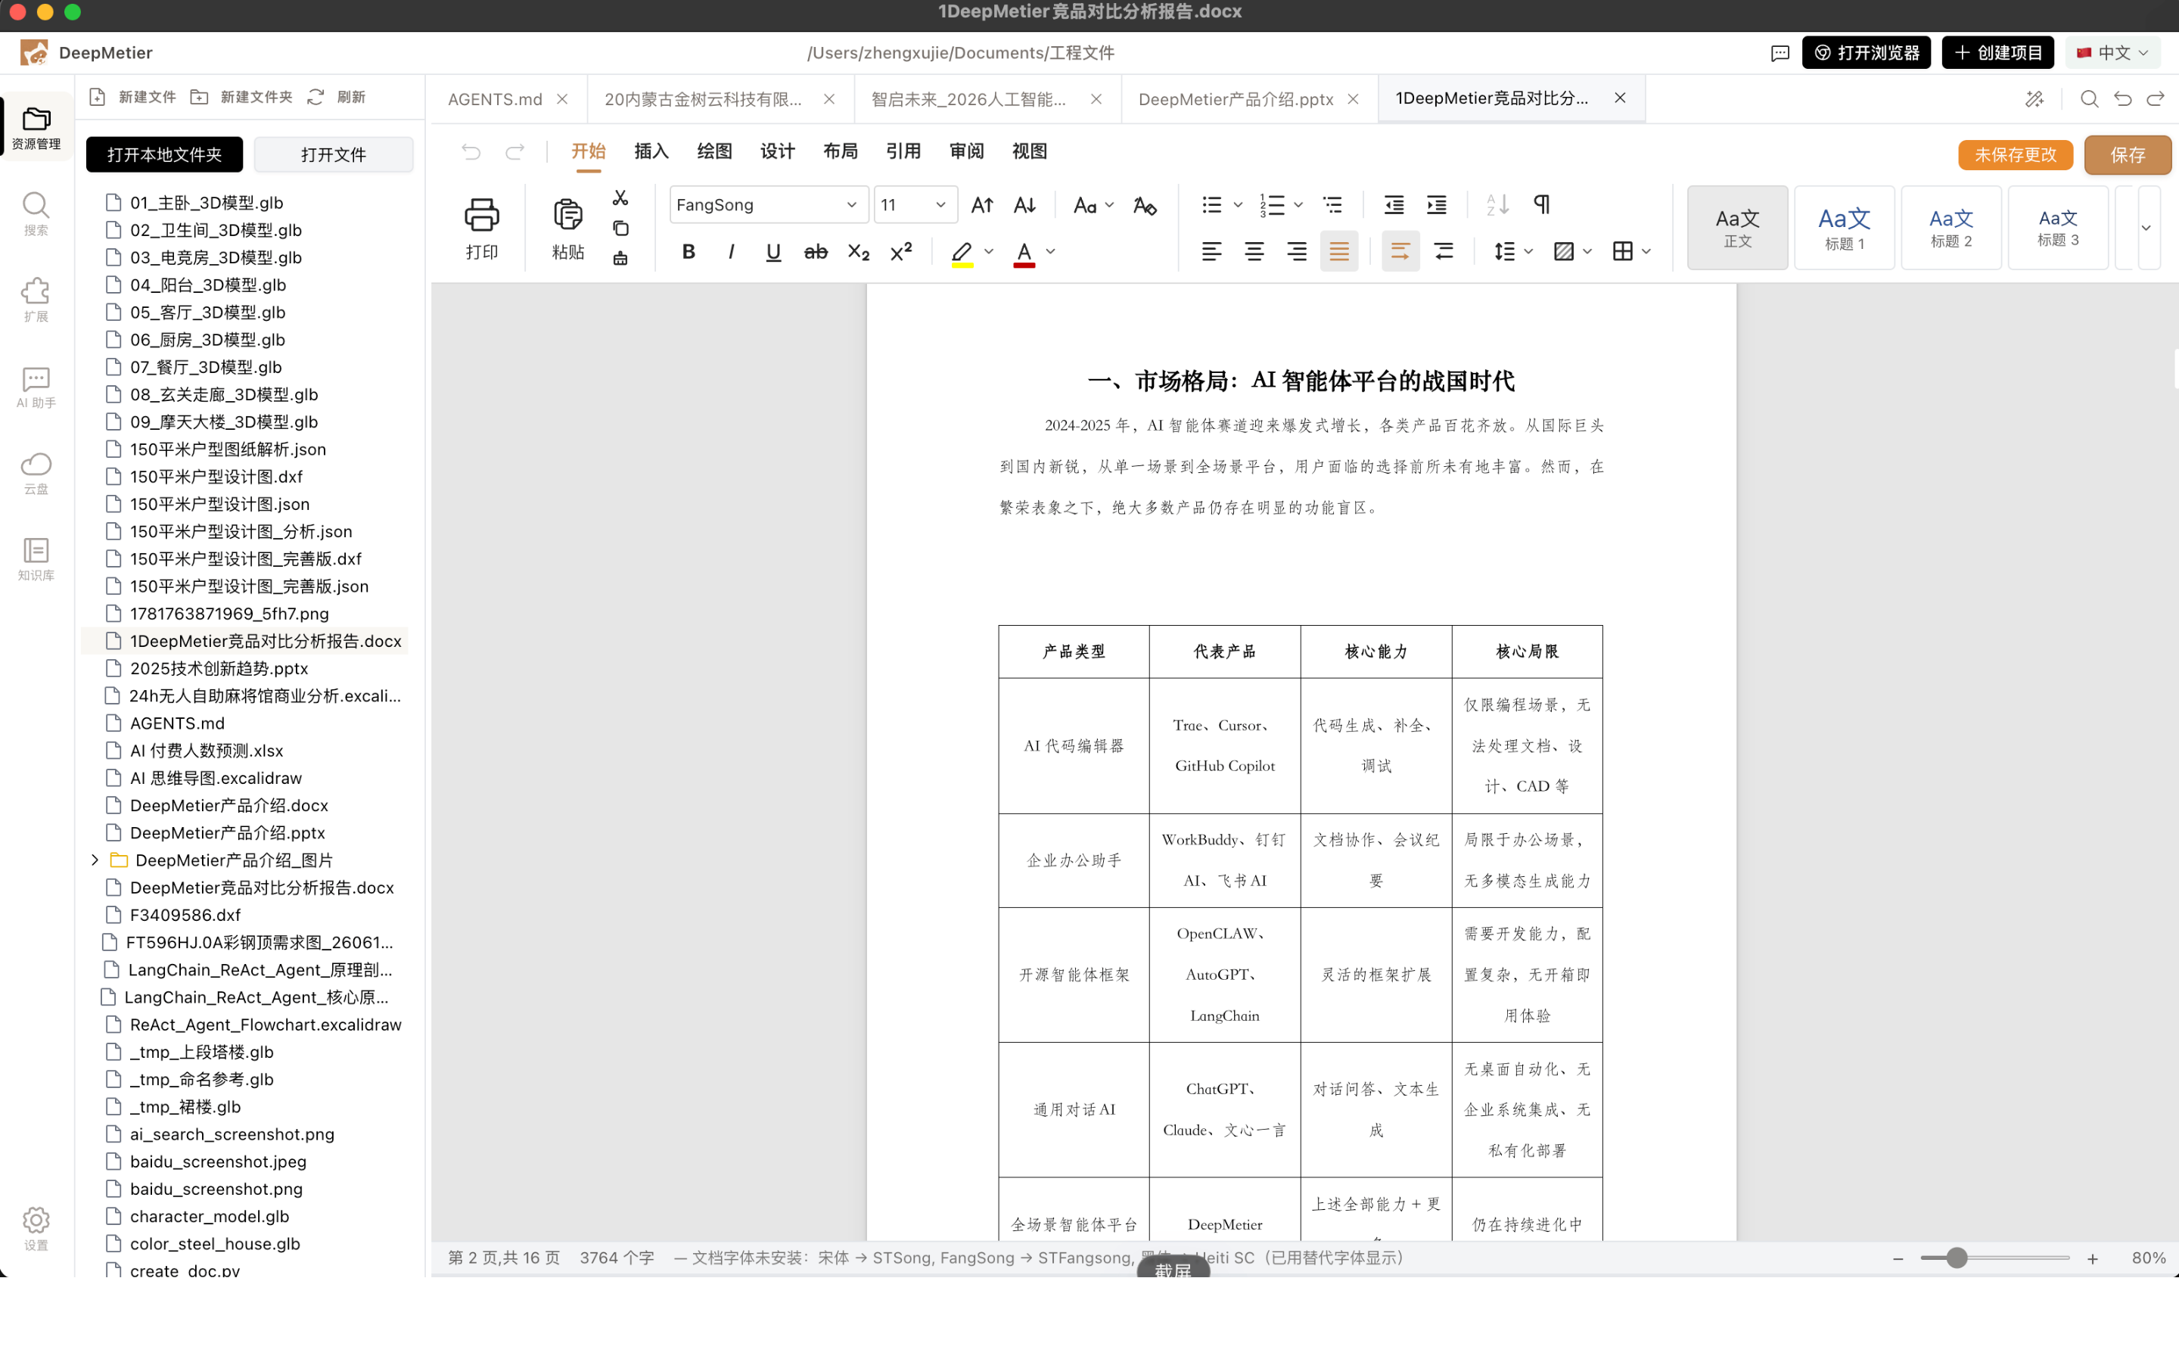
Task: Clear formatting with the eraser A icon
Action: click(1145, 205)
